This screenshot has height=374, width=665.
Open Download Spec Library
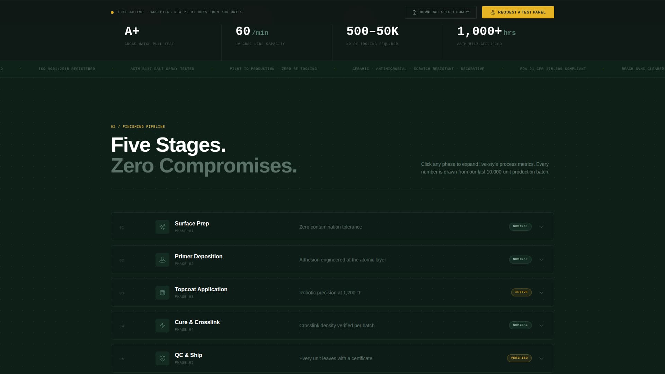click(x=440, y=12)
